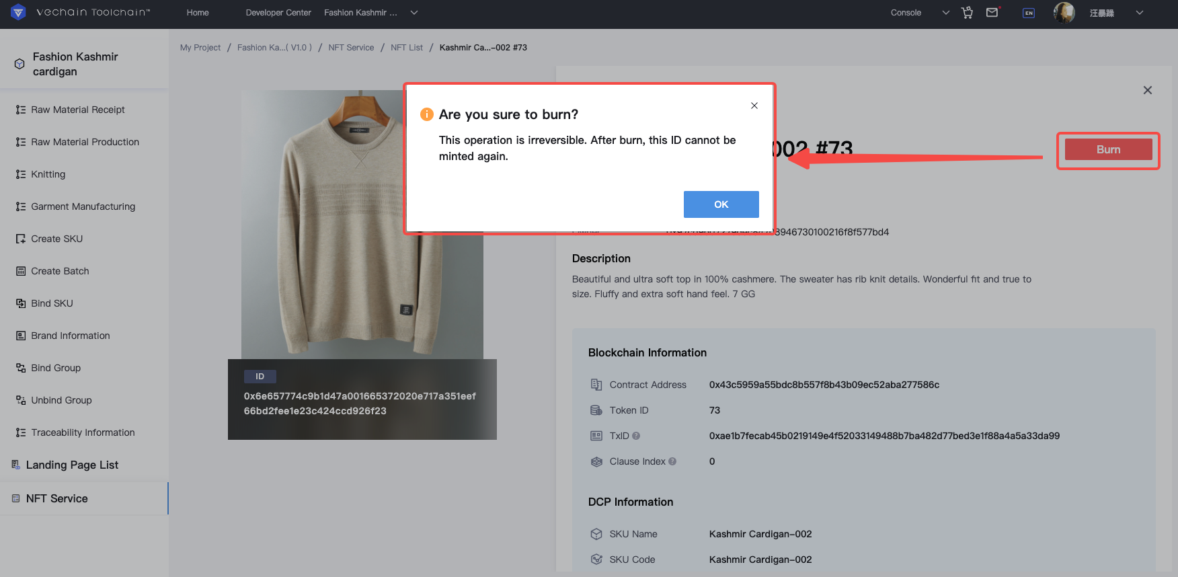Go back to NFT List breadcrumb
Image resolution: width=1178 pixels, height=577 pixels.
click(407, 48)
